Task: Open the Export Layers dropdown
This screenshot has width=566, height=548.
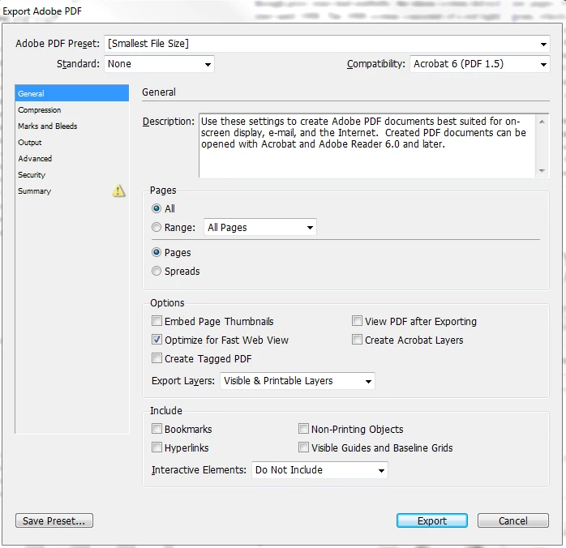Action: click(x=298, y=381)
